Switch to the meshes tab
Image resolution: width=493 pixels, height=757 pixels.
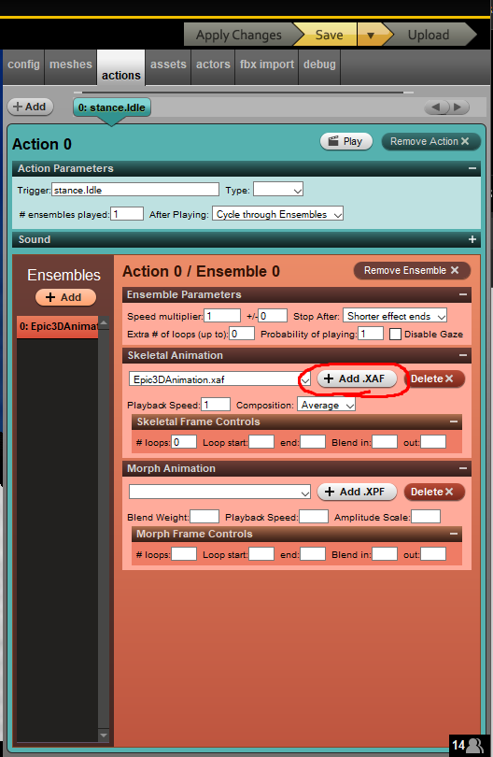click(x=70, y=64)
